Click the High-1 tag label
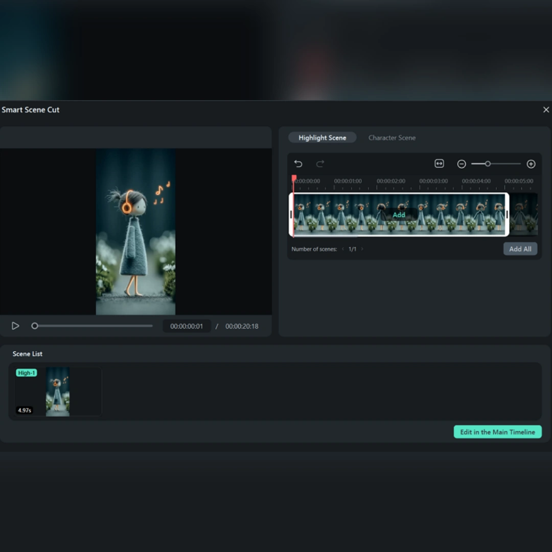This screenshot has width=552, height=552. click(x=27, y=373)
